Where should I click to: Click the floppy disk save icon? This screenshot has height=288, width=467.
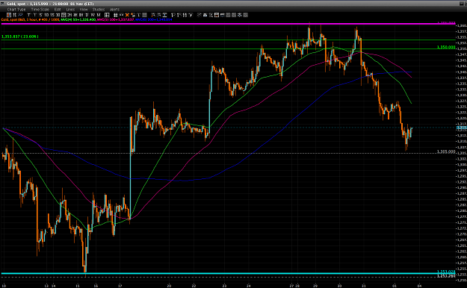(x=217, y=15)
